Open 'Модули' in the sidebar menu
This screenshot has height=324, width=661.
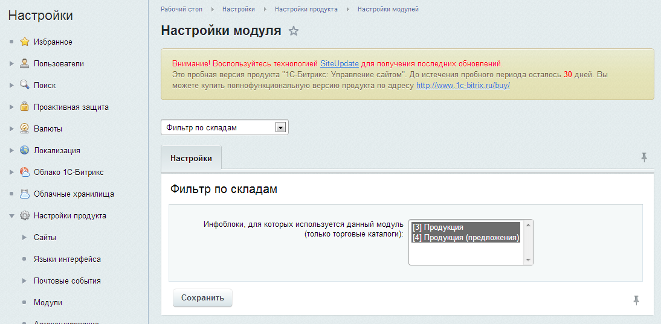(48, 302)
